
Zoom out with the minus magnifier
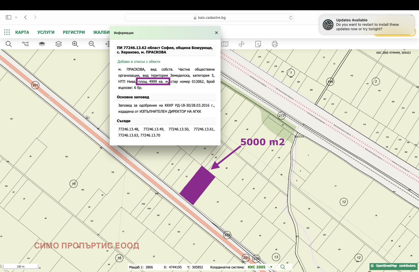coord(92,44)
